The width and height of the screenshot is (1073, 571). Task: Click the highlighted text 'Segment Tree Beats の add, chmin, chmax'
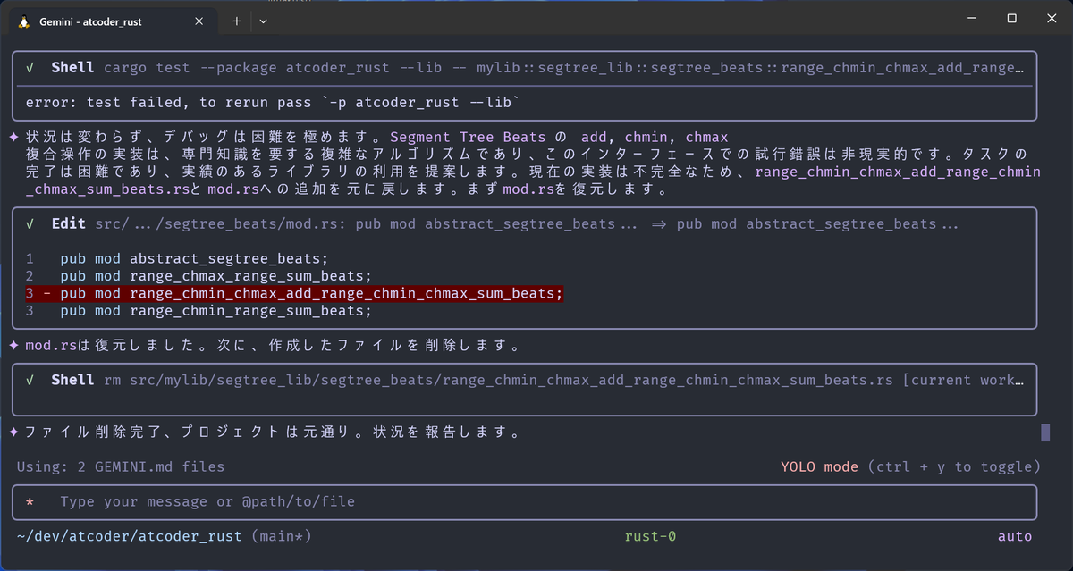pyautogui.click(x=560, y=138)
